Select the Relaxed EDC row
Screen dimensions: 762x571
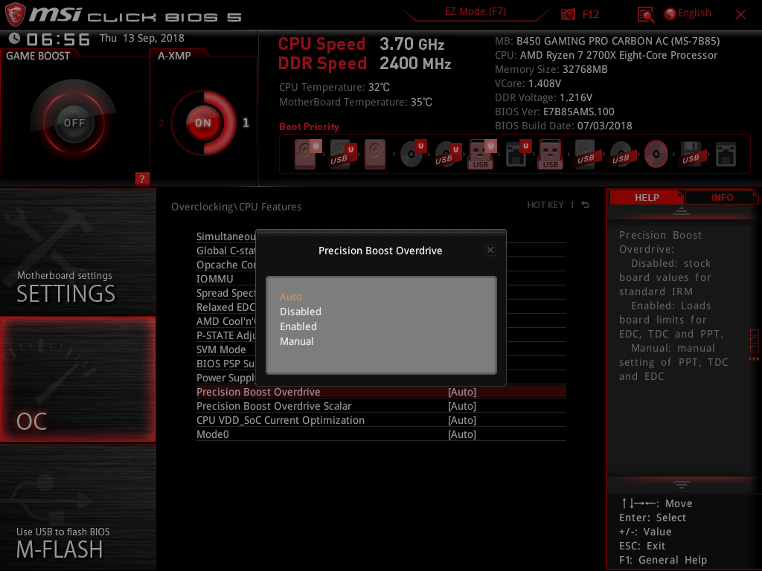[226, 307]
